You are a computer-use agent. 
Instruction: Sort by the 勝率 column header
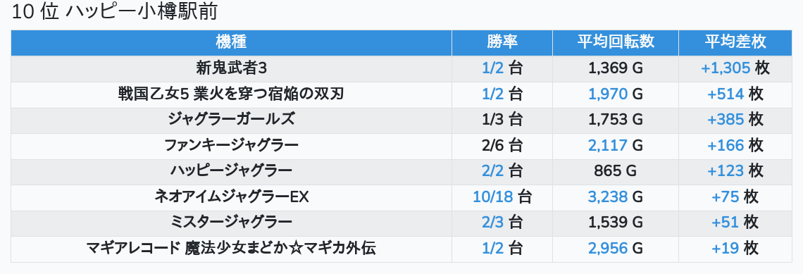[502, 42]
